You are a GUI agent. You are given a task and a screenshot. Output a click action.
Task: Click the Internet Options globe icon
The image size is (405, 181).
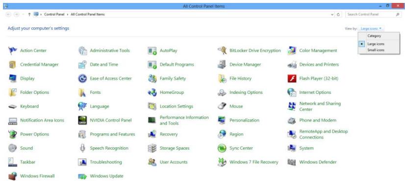tap(292, 92)
